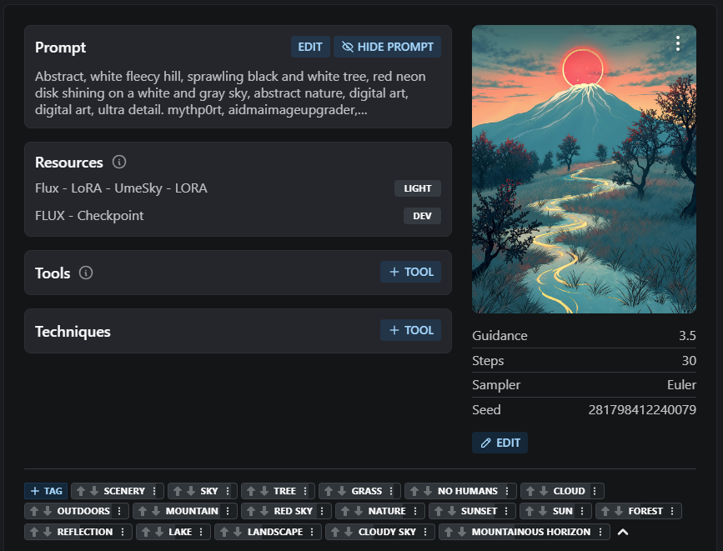Edit the prompt
This screenshot has height=551, width=723.
pyautogui.click(x=310, y=47)
